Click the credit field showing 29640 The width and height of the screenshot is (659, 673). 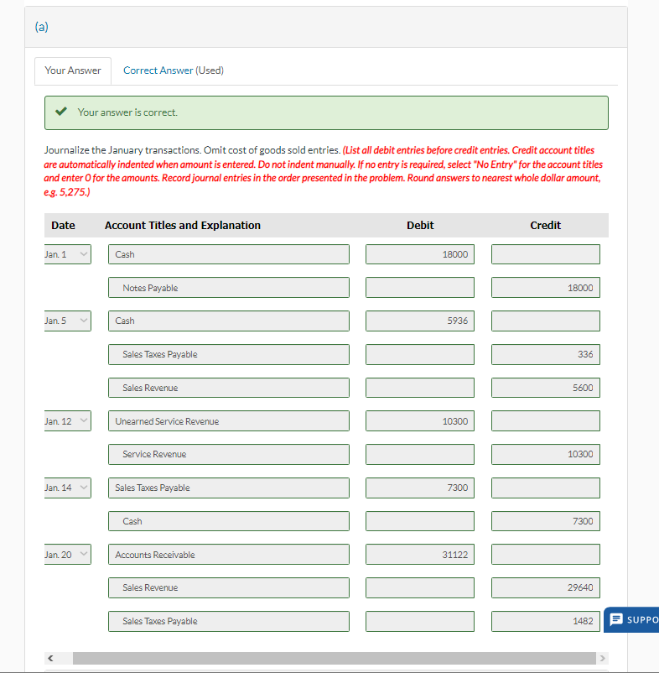point(545,587)
